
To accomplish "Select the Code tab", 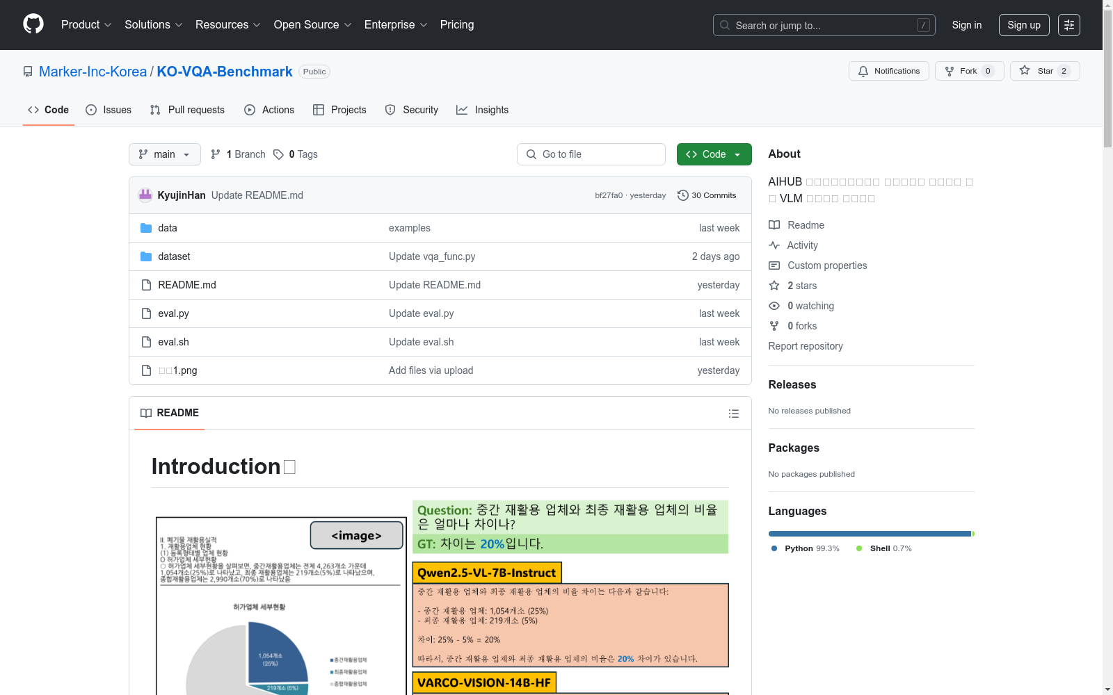I will point(49,110).
